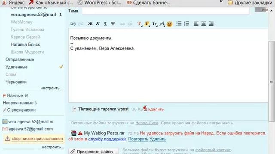Select ageewa.52@gmail.com account collector

[27, 129]
